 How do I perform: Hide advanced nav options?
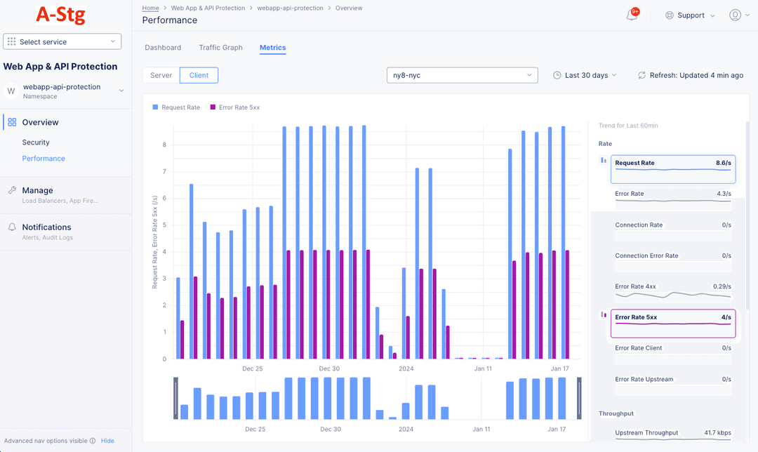point(107,441)
